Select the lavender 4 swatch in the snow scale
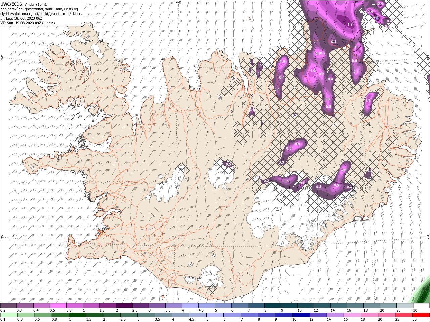Image resolution: width=430 pixels, height=322 pixels. 190,306
